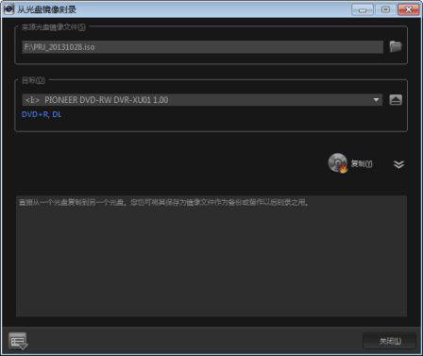
Task: Click the drive list dropdown arrow
Action: 376,100
